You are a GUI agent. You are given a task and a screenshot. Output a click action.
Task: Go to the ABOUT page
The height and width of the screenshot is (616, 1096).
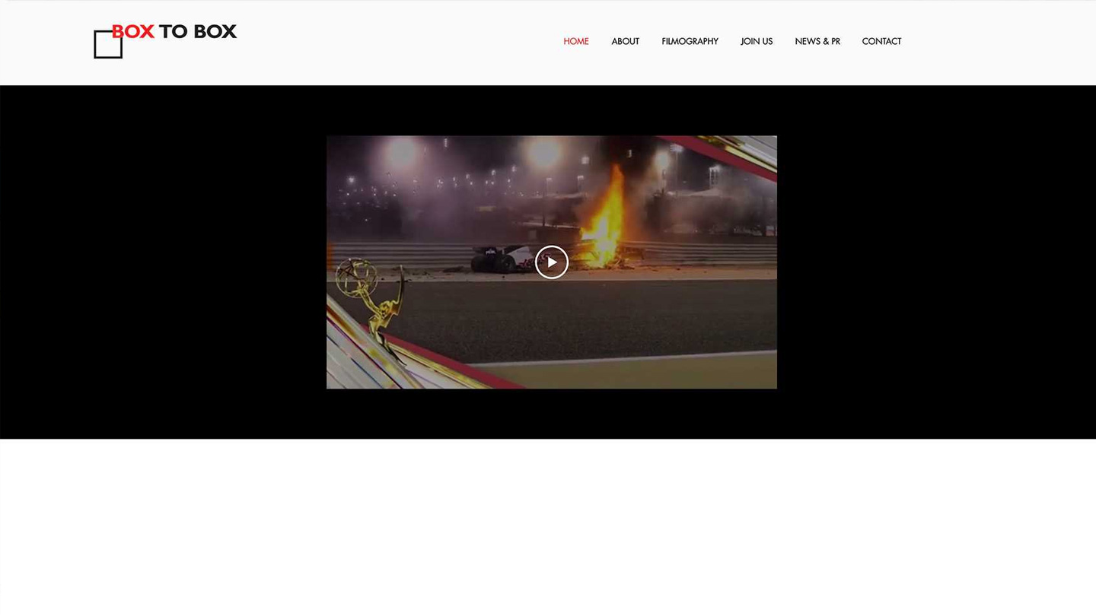[625, 41]
